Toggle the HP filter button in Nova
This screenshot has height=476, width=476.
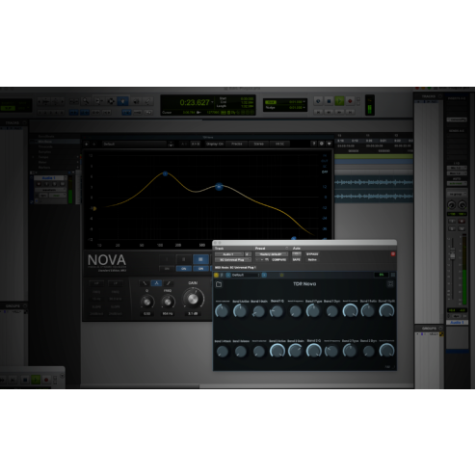tap(96, 283)
